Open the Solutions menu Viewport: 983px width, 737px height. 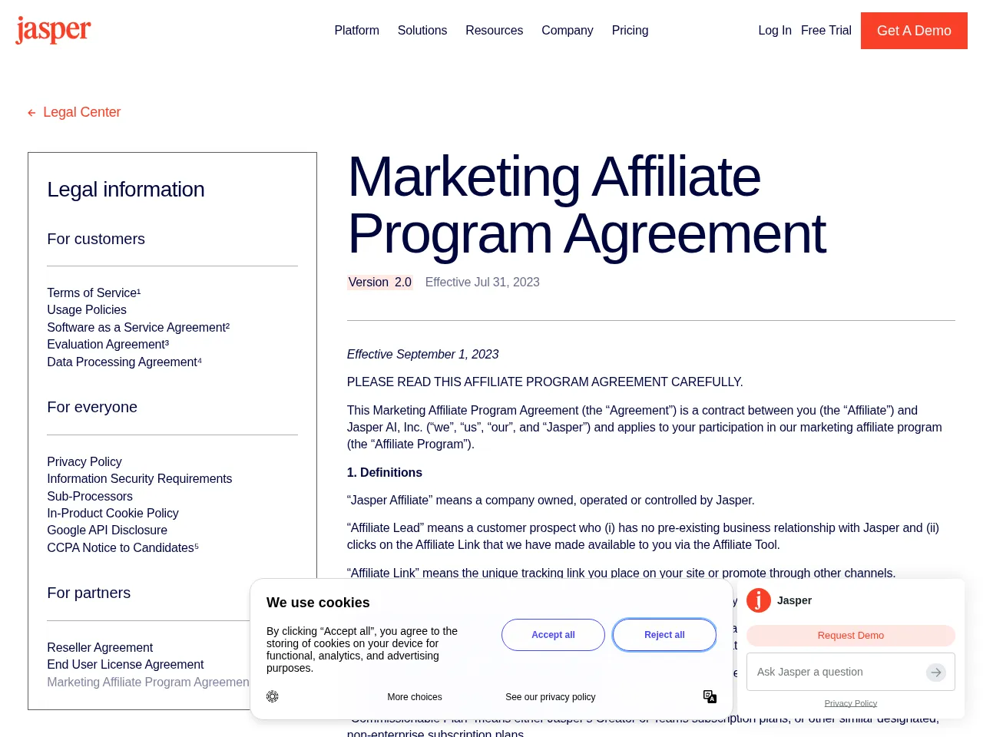tap(422, 31)
